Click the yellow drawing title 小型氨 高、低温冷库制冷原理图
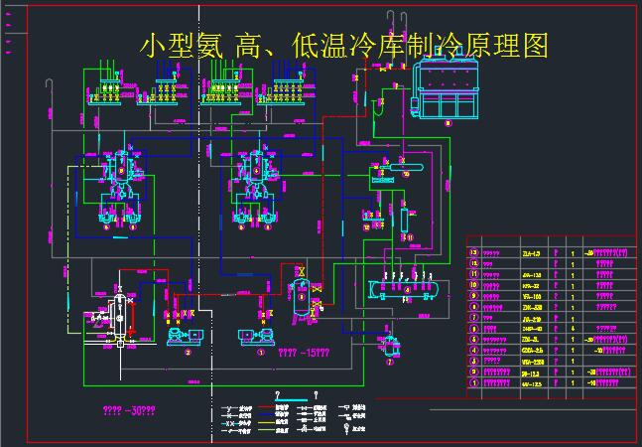Viewport: 642px width, 447px height. pyautogui.click(x=344, y=46)
